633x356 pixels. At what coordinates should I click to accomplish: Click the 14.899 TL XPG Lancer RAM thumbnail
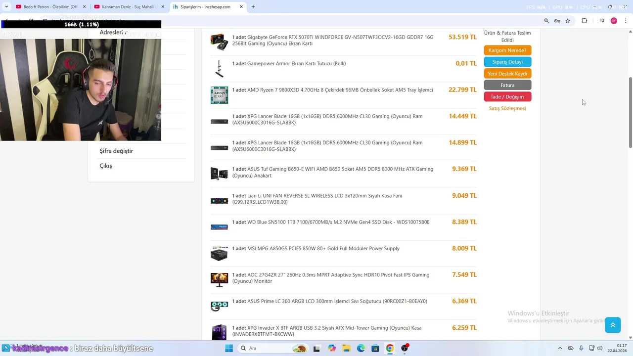point(219,148)
